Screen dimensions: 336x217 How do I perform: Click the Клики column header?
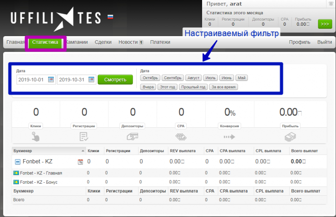coord(94,151)
